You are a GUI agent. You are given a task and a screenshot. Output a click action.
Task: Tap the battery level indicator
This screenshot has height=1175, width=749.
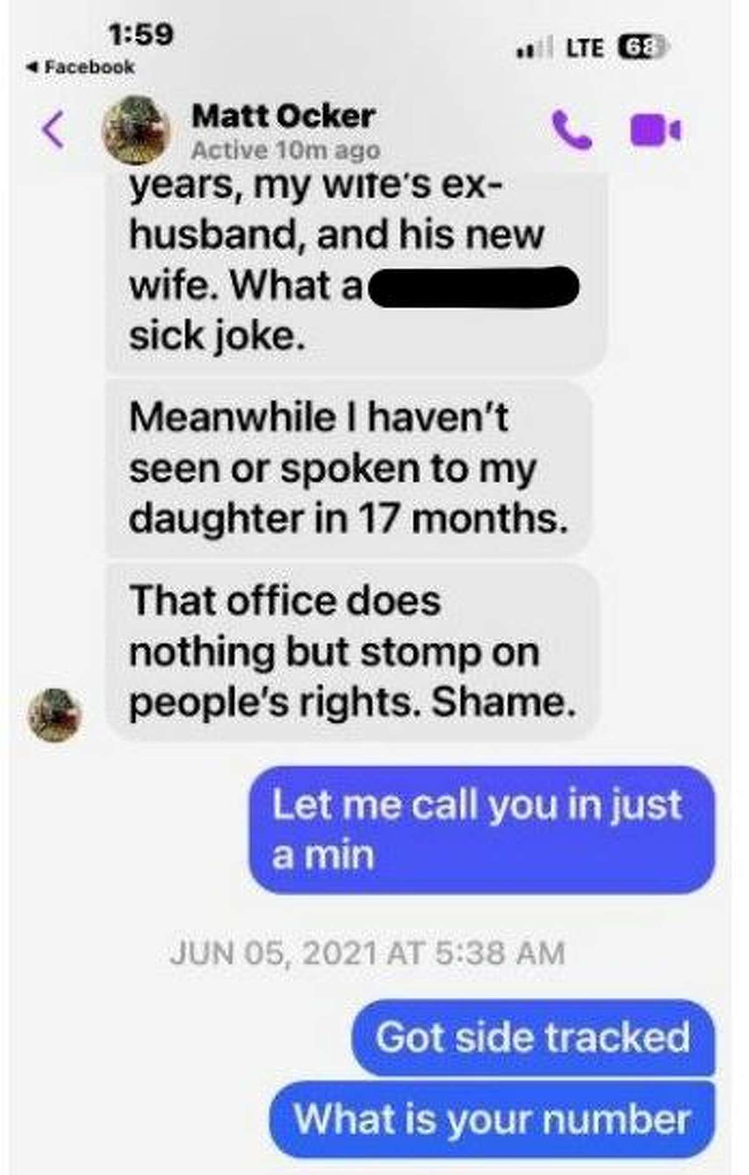pyautogui.click(x=643, y=47)
